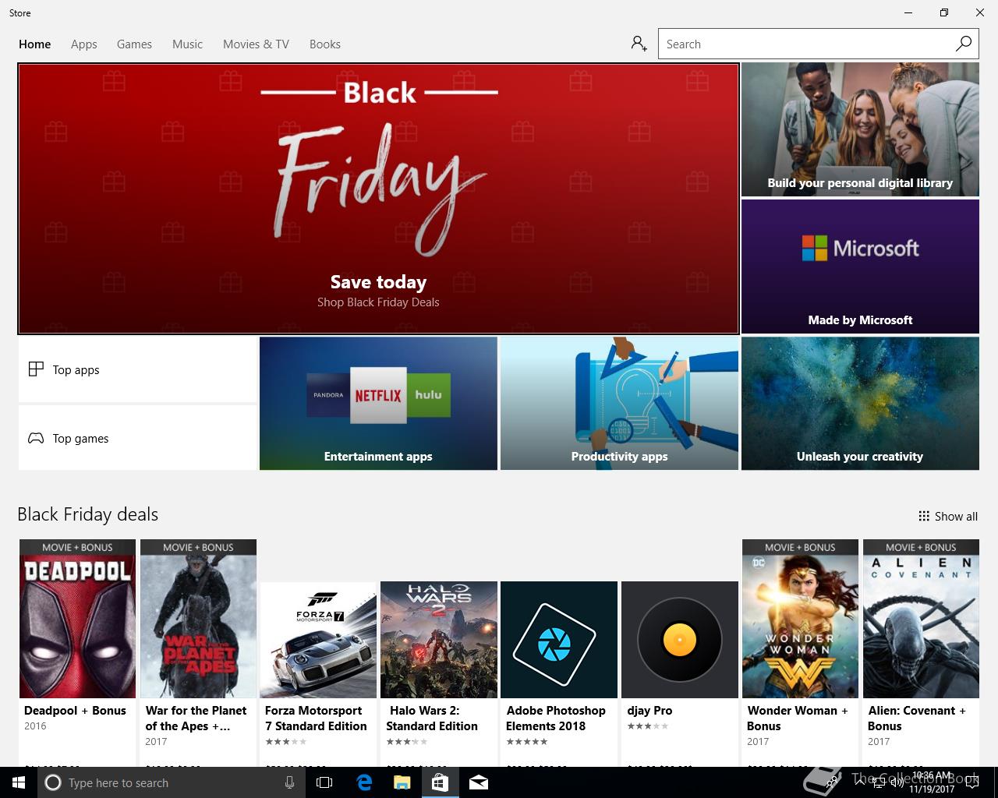Launch Microsoft Edge from the taskbar
The width and height of the screenshot is (998, 798).
364,782
